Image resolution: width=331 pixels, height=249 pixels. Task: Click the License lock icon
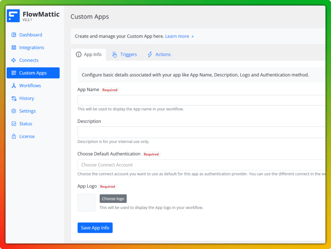(14, 136)
